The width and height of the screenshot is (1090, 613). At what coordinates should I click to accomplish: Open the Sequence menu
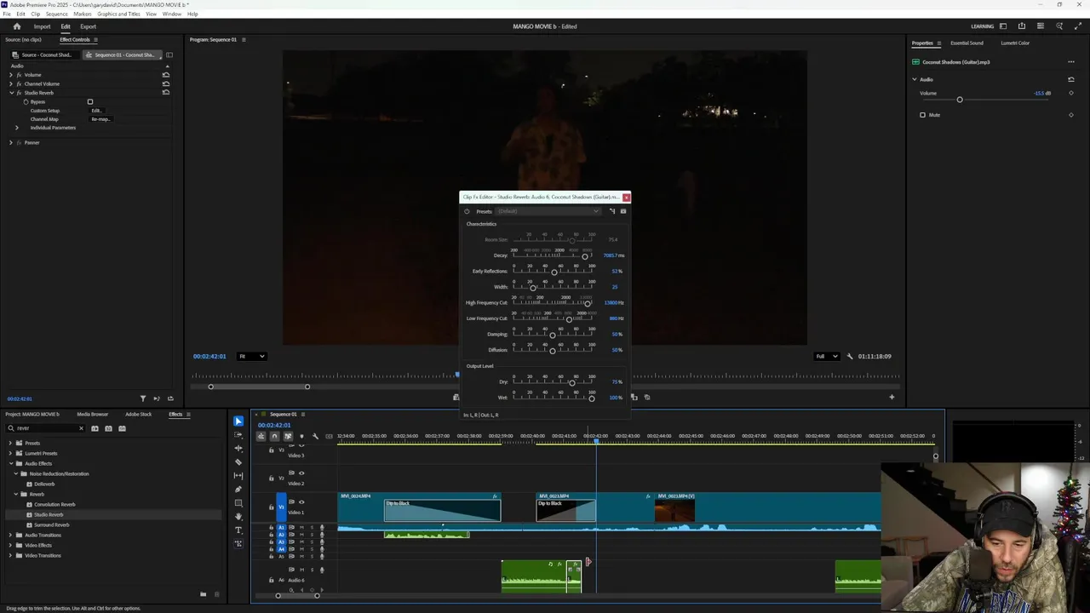pyautogui.click(x=57, y=14)
